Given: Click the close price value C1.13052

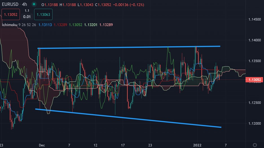Looking at the screenshot, I should click(103, 5).
